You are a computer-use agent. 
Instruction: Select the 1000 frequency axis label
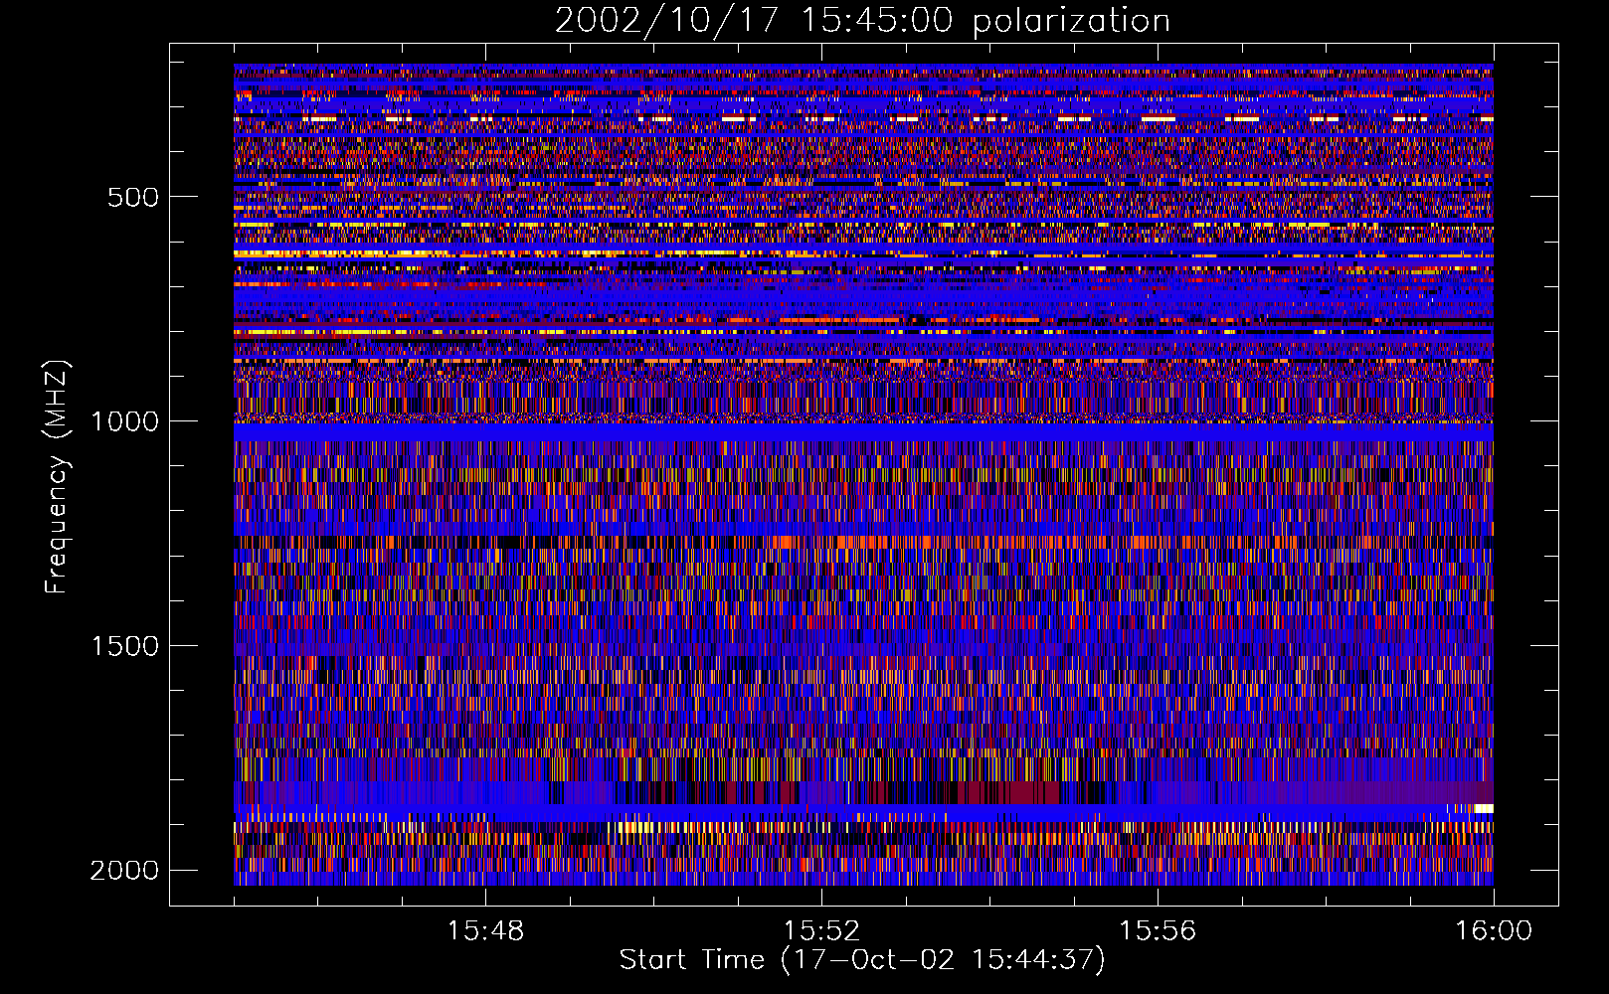point(124,421)
